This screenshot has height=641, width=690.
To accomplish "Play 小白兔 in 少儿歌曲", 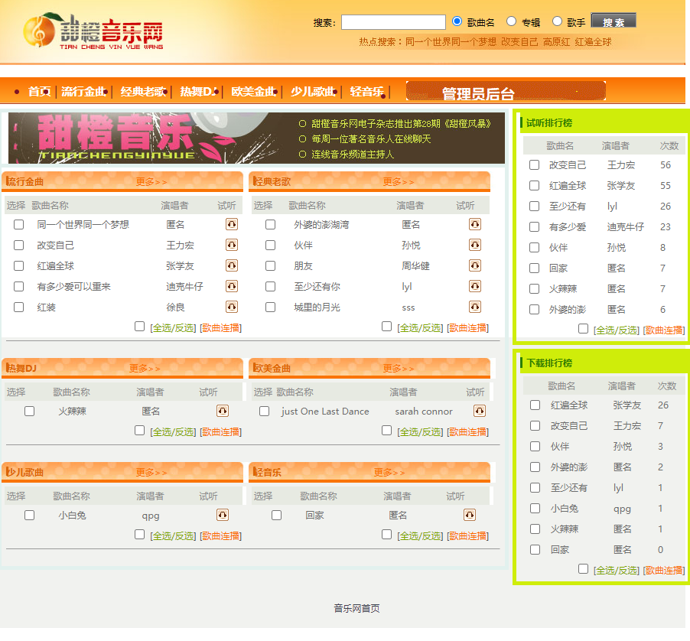I will click(x=222, y=515).
